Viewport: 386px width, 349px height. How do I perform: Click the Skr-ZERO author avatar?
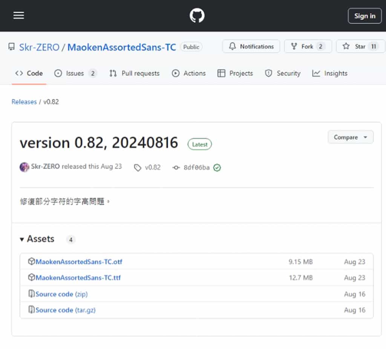[25, 167]
